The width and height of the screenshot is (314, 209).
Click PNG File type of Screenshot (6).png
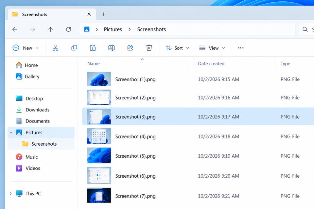(x=290, y=176)
